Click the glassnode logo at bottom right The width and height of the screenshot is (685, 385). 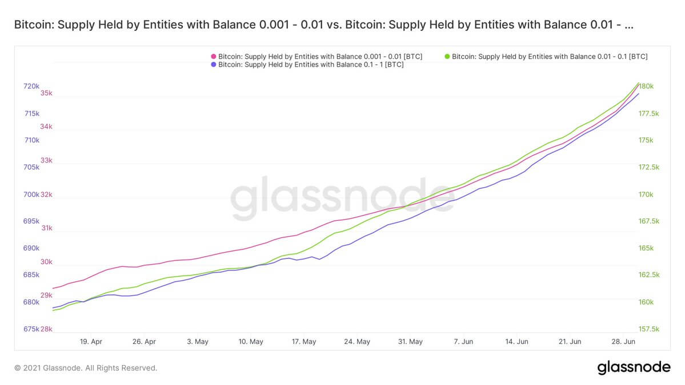tap(634, 367)
